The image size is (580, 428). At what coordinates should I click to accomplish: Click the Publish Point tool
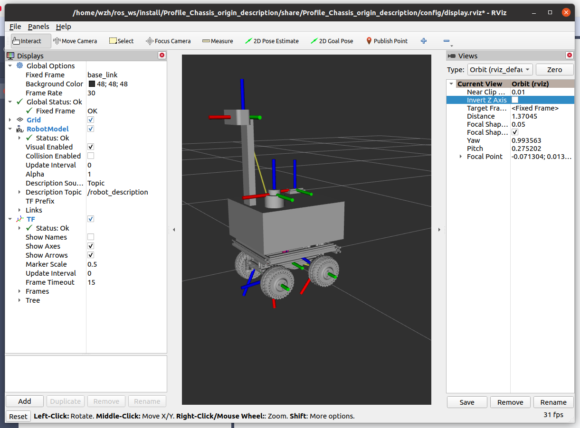(387, 41)
